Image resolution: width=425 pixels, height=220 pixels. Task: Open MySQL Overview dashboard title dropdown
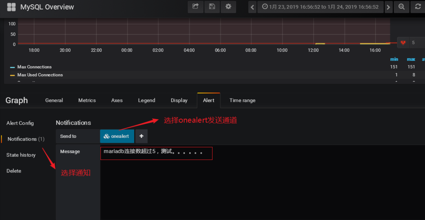pyautogui.click(x=47, y=7)
